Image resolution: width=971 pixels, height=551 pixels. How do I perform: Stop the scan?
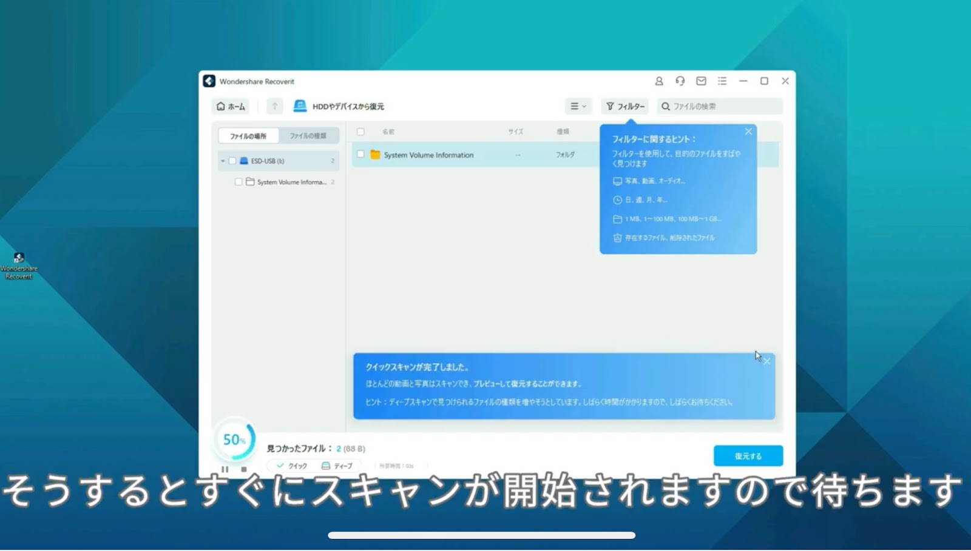[243, 469]
